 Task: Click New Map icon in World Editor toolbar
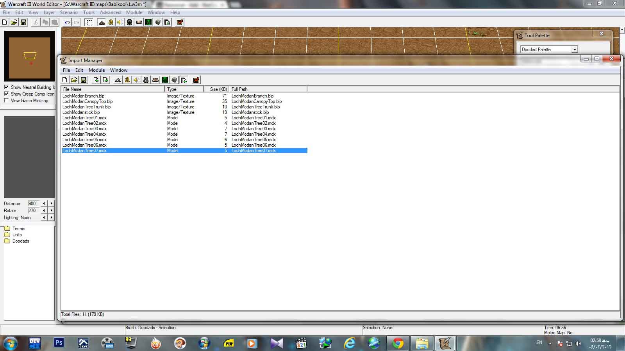[x=5, y=22]
